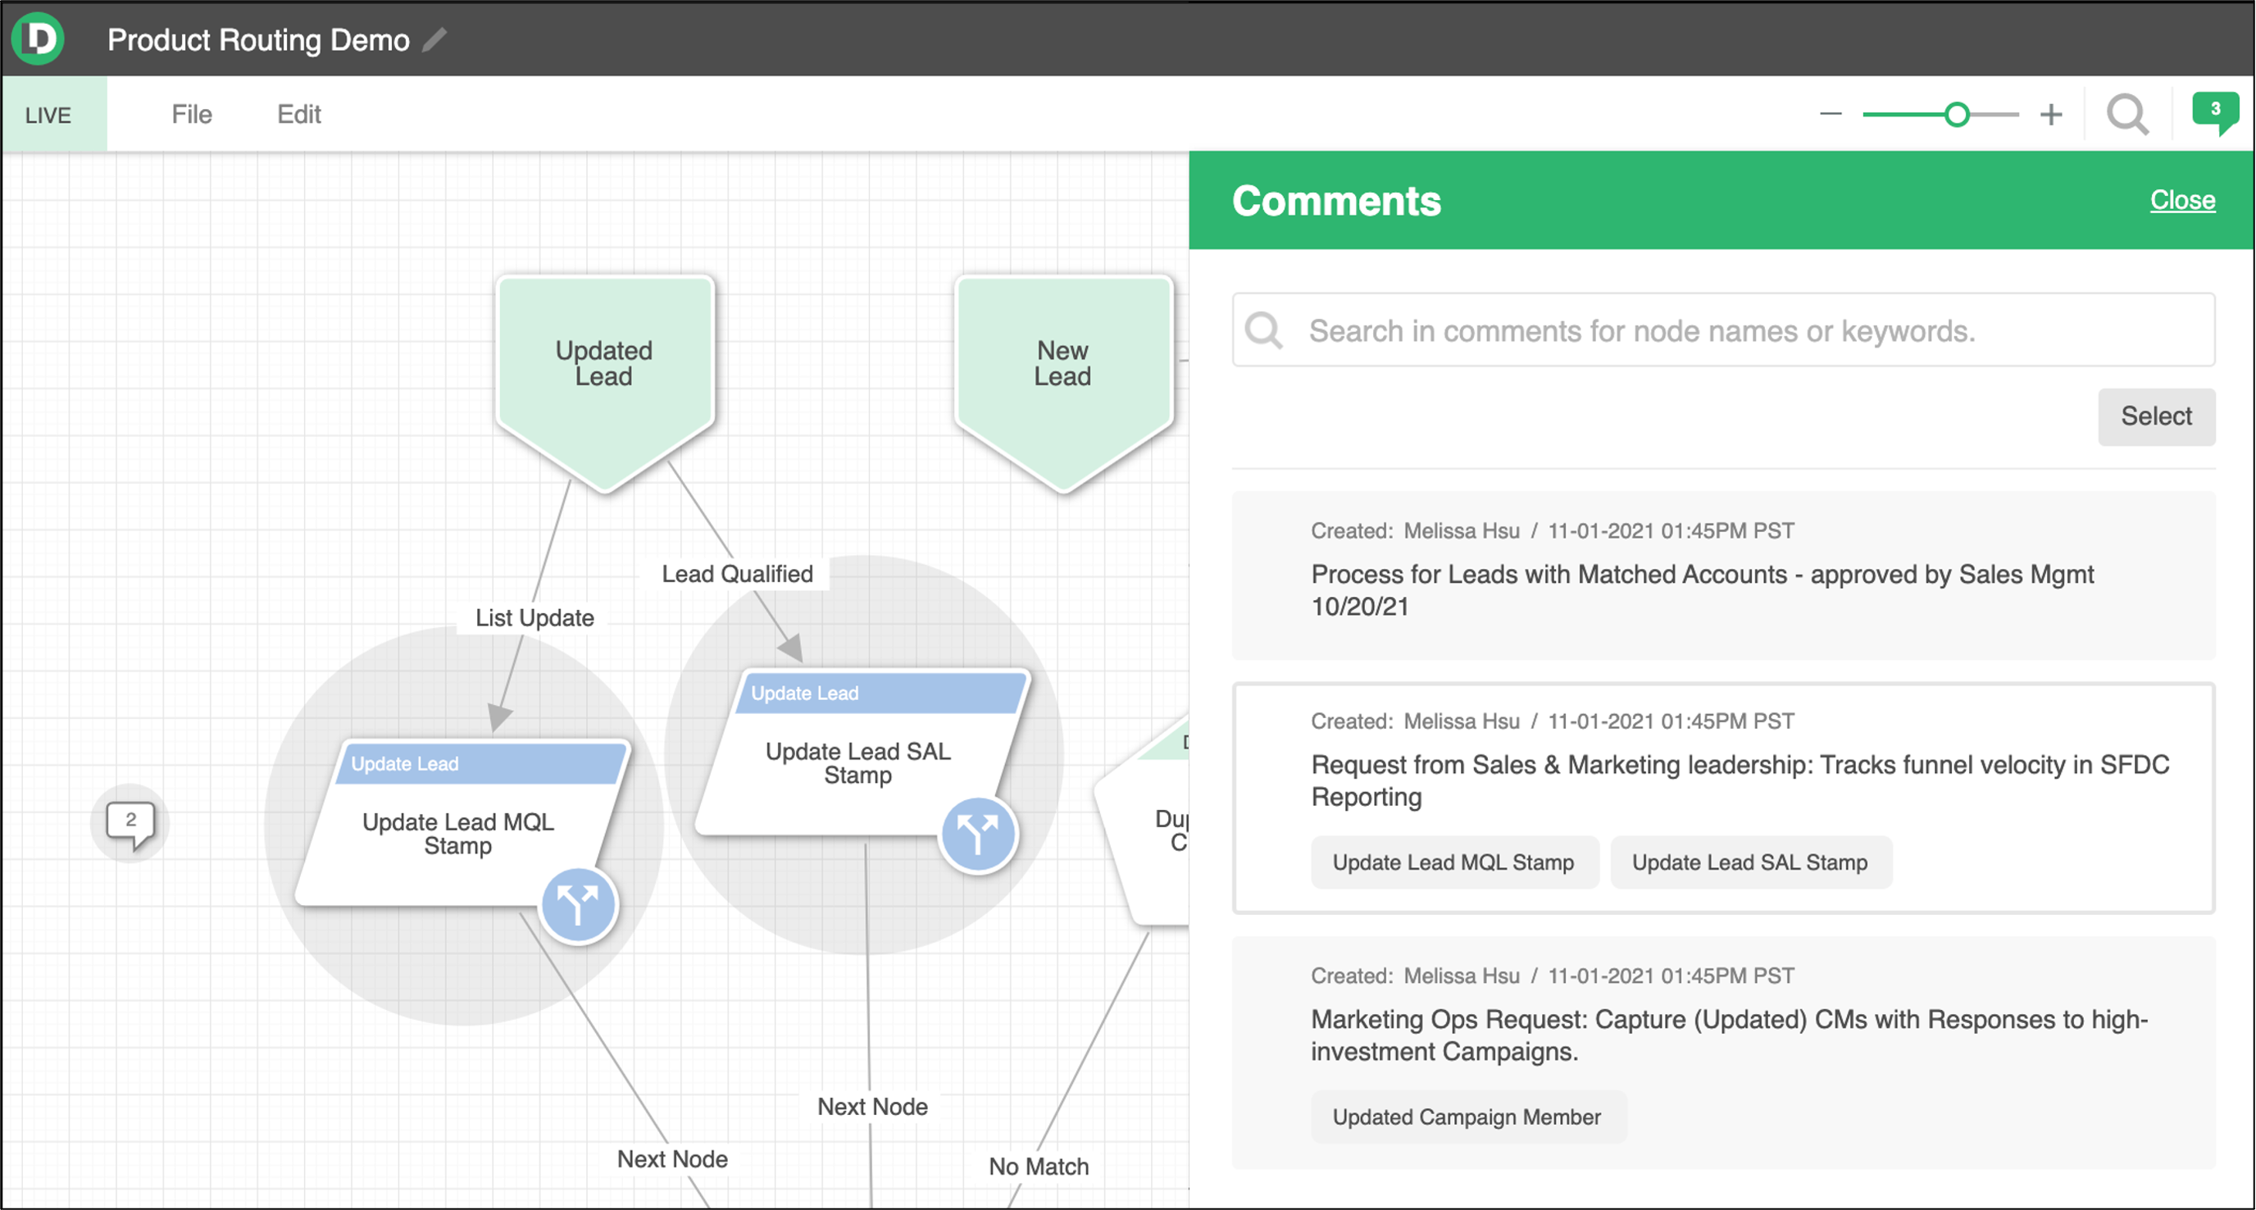This screenshot has height=1210, width=2256.
Task: Click the pencil icon beside Product Routing Demo
Action: coord(435,39)
